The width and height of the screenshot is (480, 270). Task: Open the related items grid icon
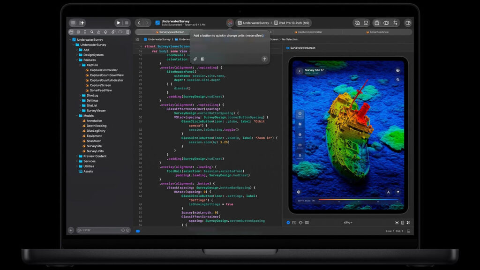pos(137,39)
